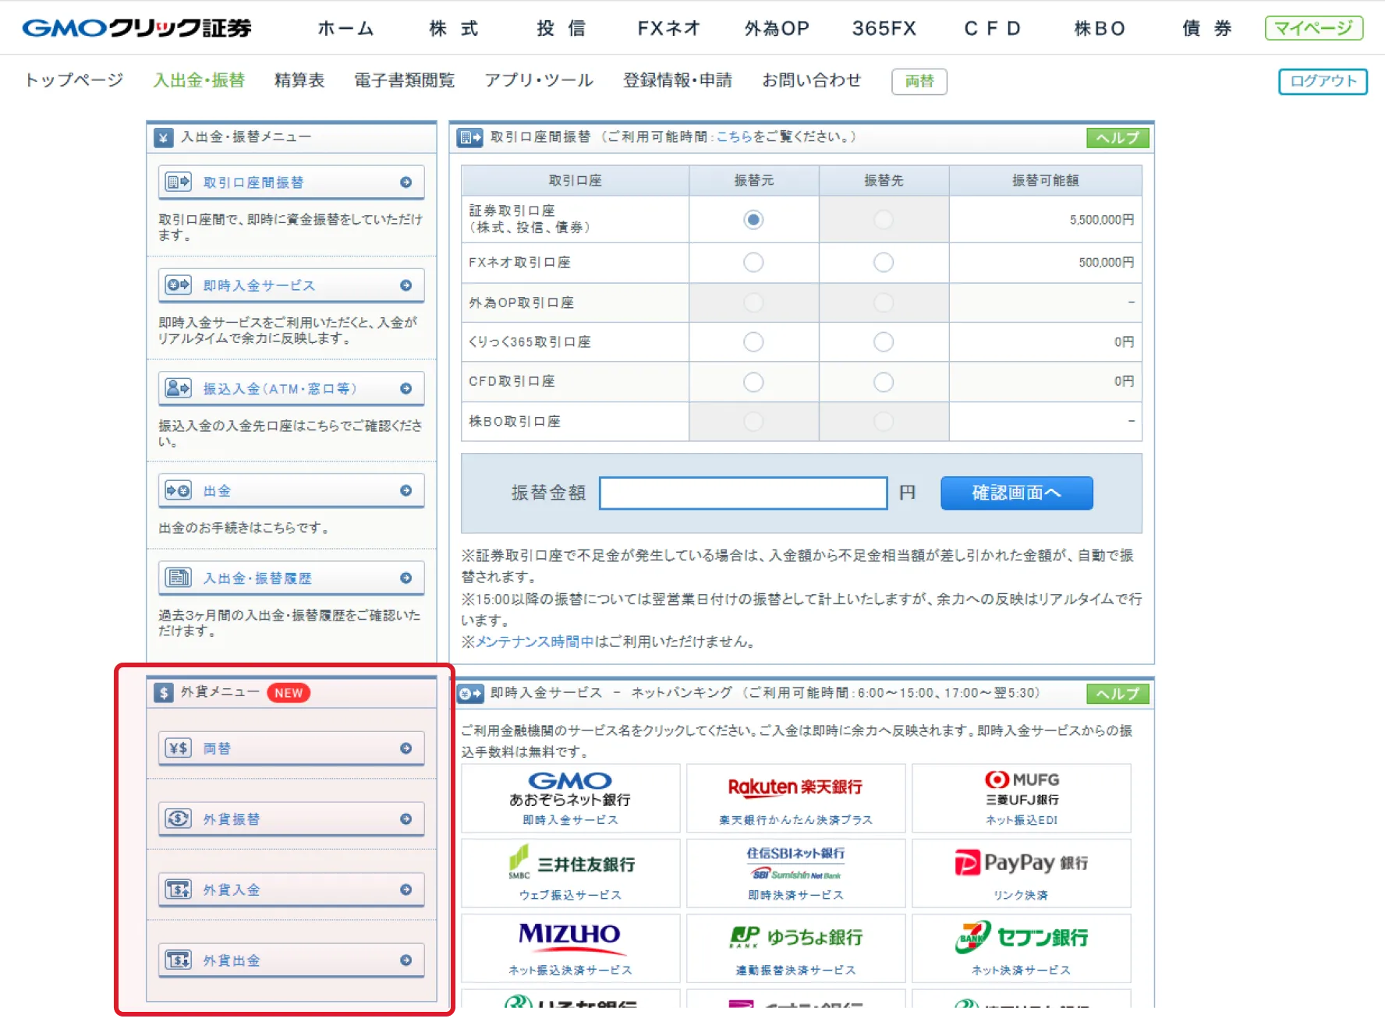Click the 取引口座間振替 menu icon

[x=178, y=182]
